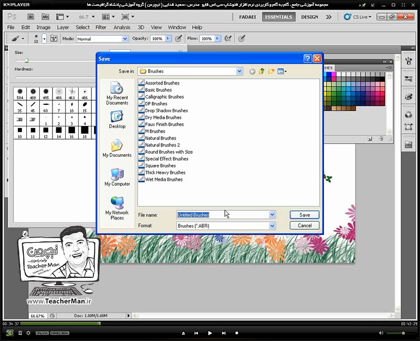Image resolution: width=420 pixels, height=341 pixels.
Task: Click Play in KMPlayer
Action: (x=209, y=333)
